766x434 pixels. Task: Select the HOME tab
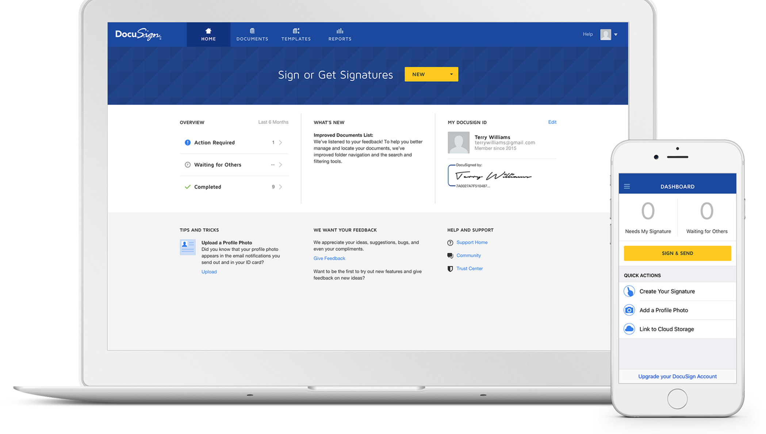208,34
